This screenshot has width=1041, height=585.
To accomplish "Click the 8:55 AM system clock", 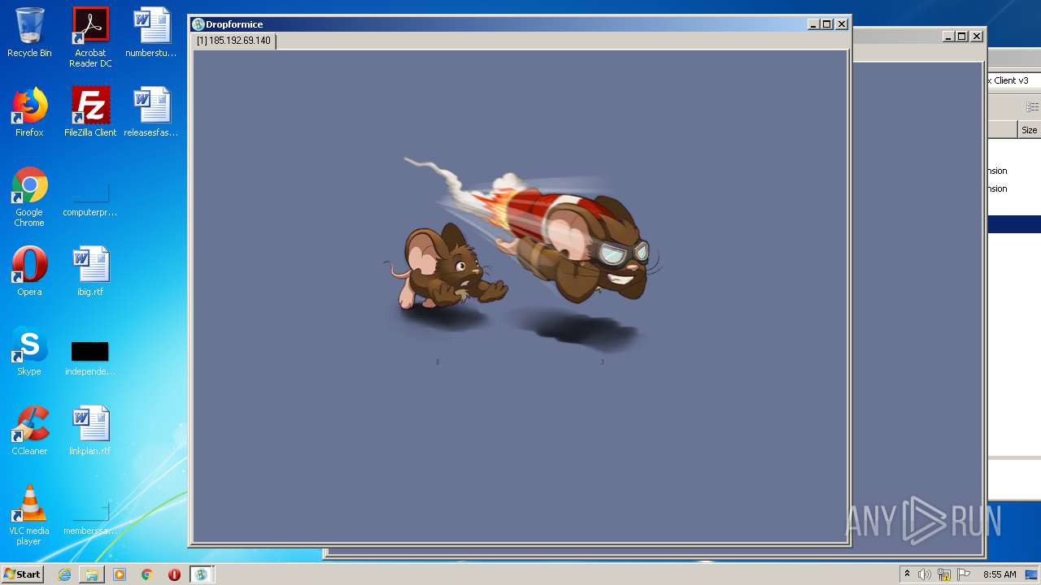I will (1000, 574).
